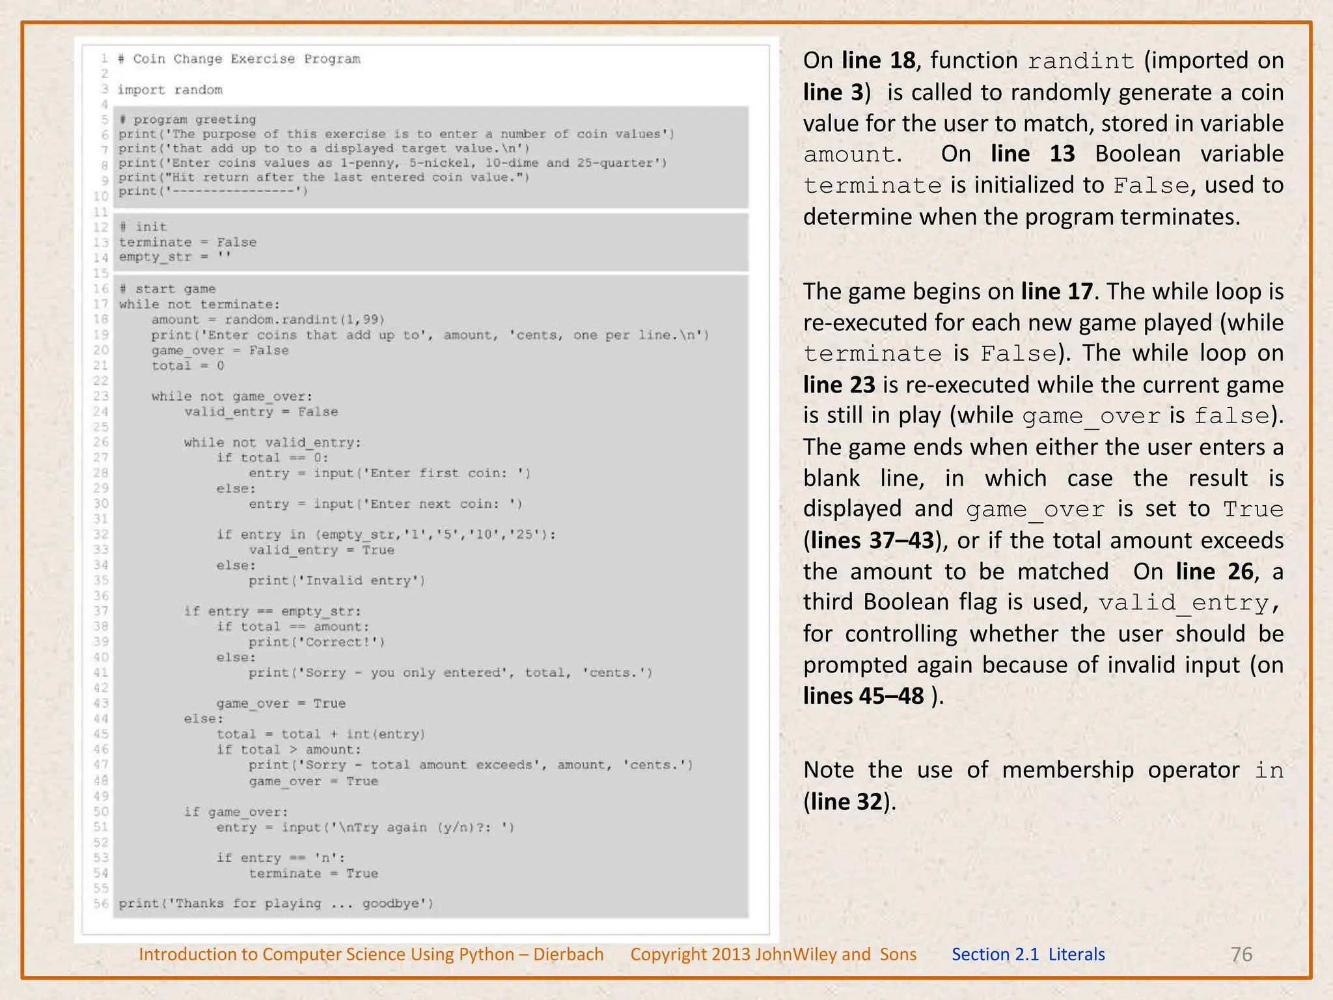Click the 'Thanks for playing ... goodbye' line

tap(276, 903)
